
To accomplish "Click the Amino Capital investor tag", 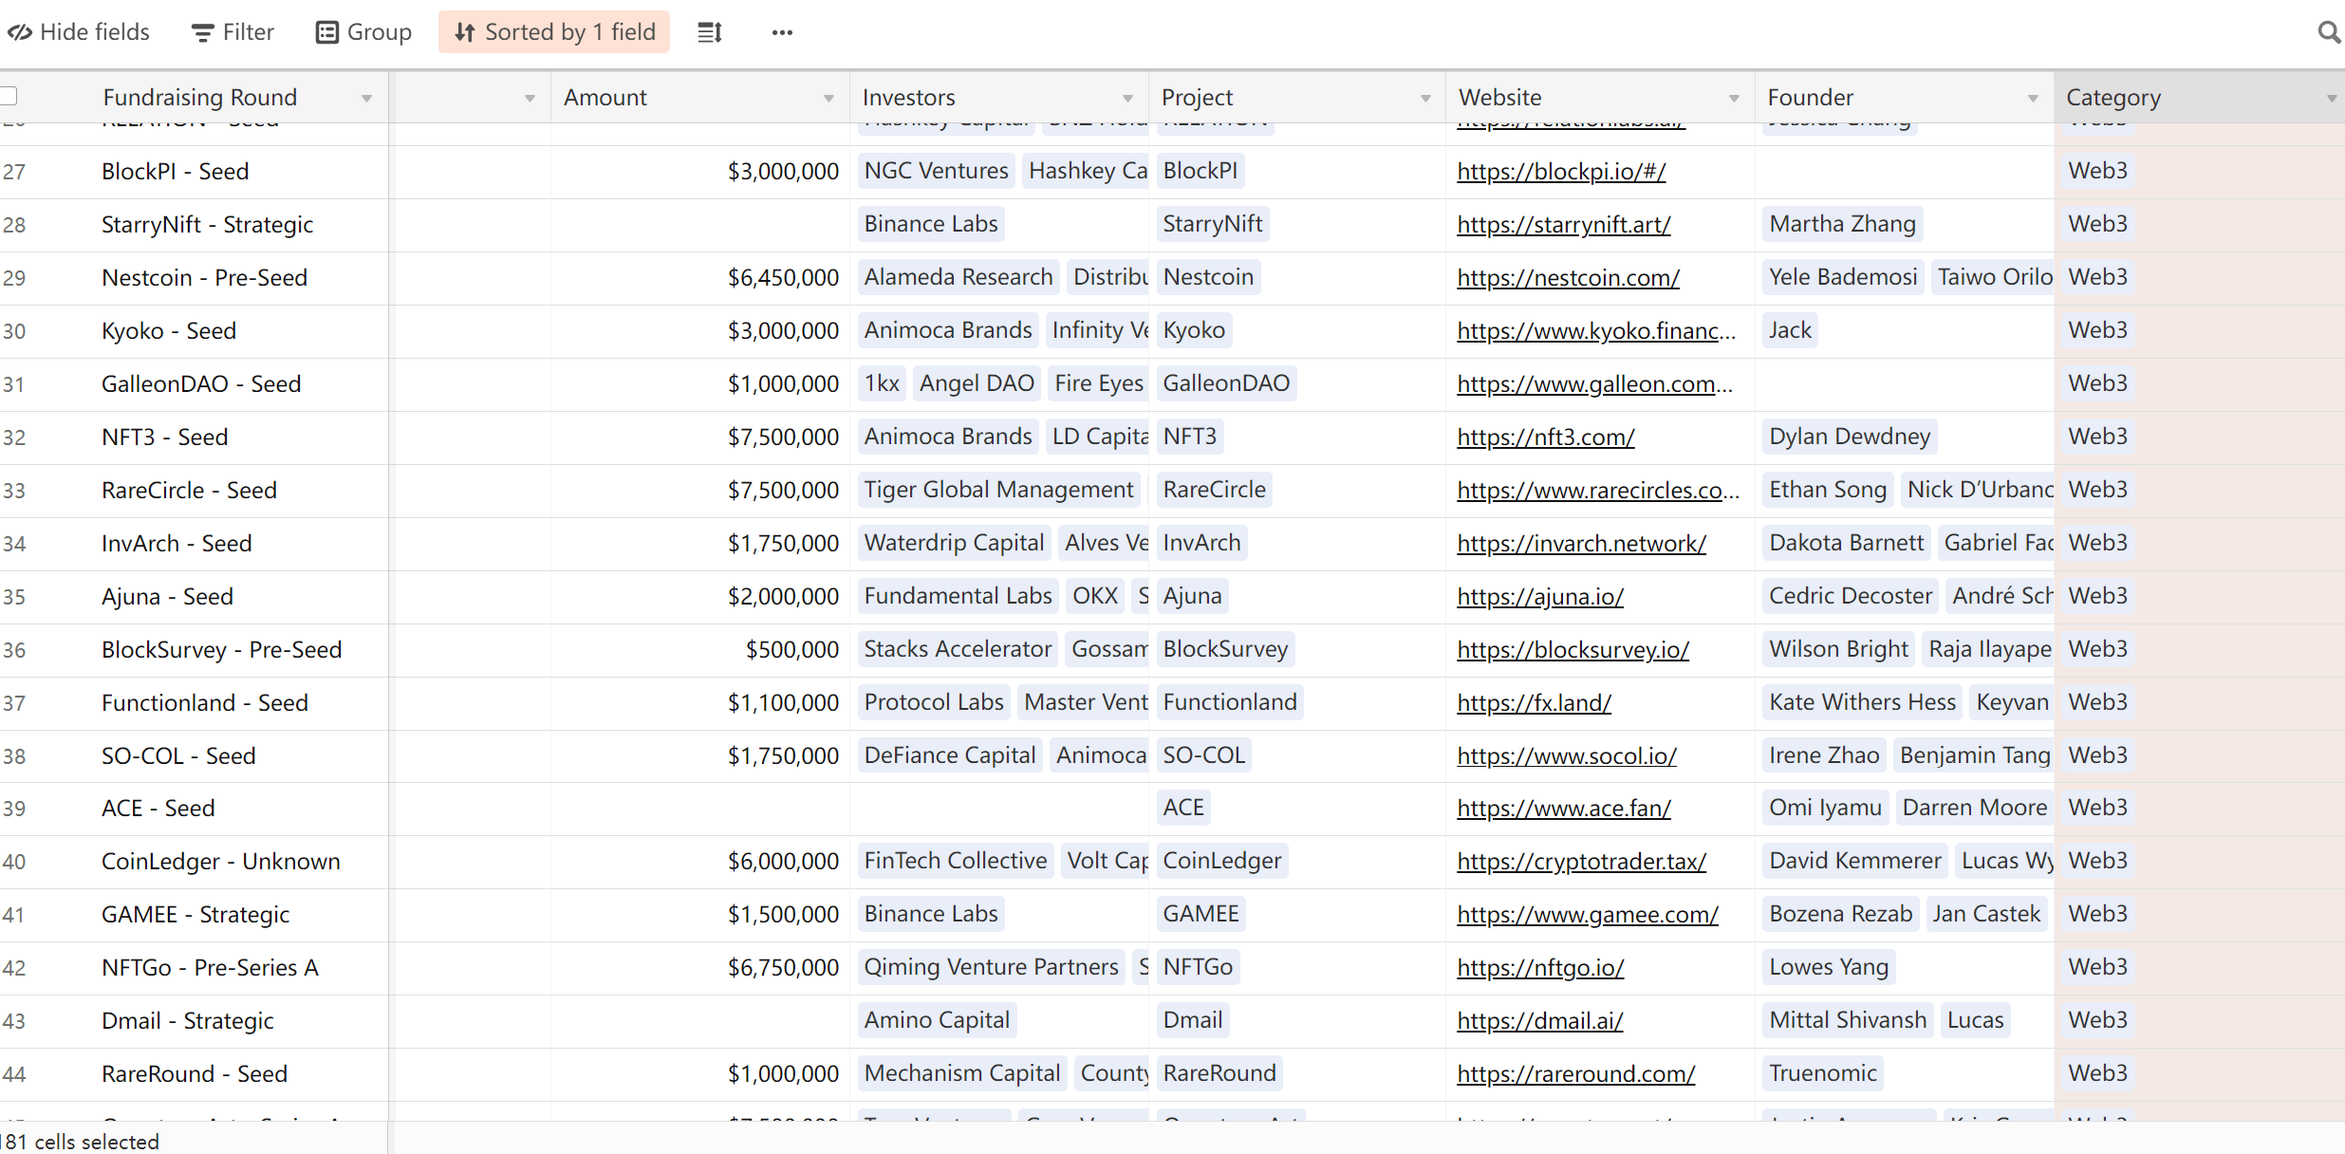I will click(x=937, y=1020).
